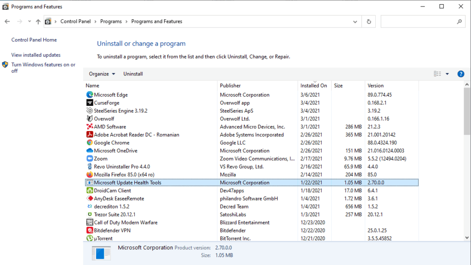Open Control Panel Home link

34,40
